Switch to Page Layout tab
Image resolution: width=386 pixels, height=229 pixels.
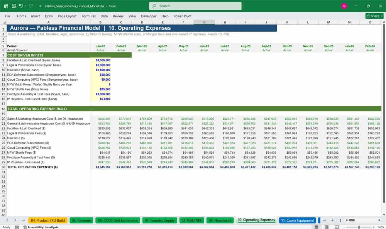point(67,16)
